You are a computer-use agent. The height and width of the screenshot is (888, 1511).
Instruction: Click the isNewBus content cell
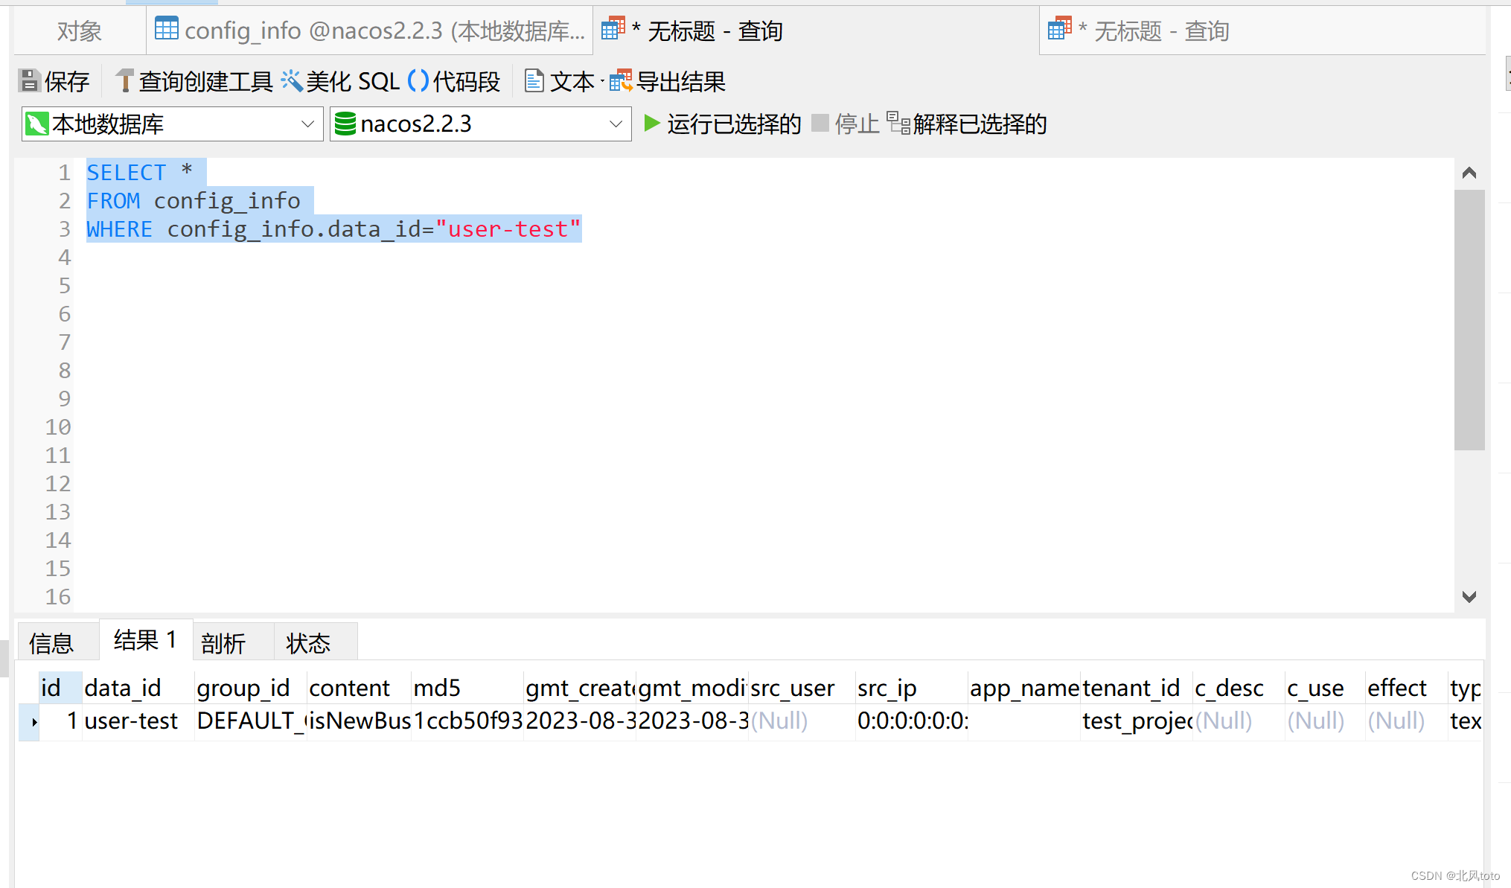(x=360, y=721)
